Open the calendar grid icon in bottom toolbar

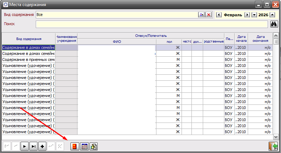click(x=84, y=147)
